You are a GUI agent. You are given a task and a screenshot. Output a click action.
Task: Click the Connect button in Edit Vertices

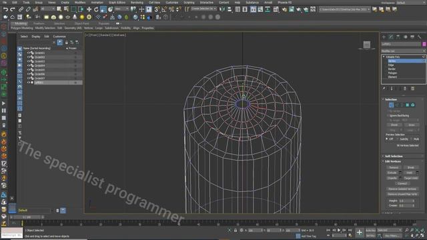tap(402, 183)
